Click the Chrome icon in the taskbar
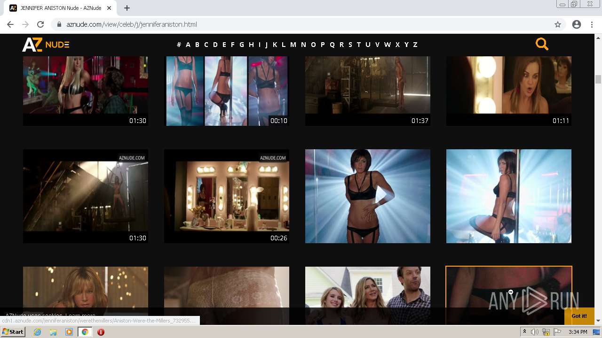 pos(85,332)
